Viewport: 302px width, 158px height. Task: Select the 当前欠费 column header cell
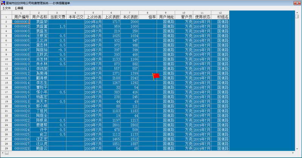(57, 17)
